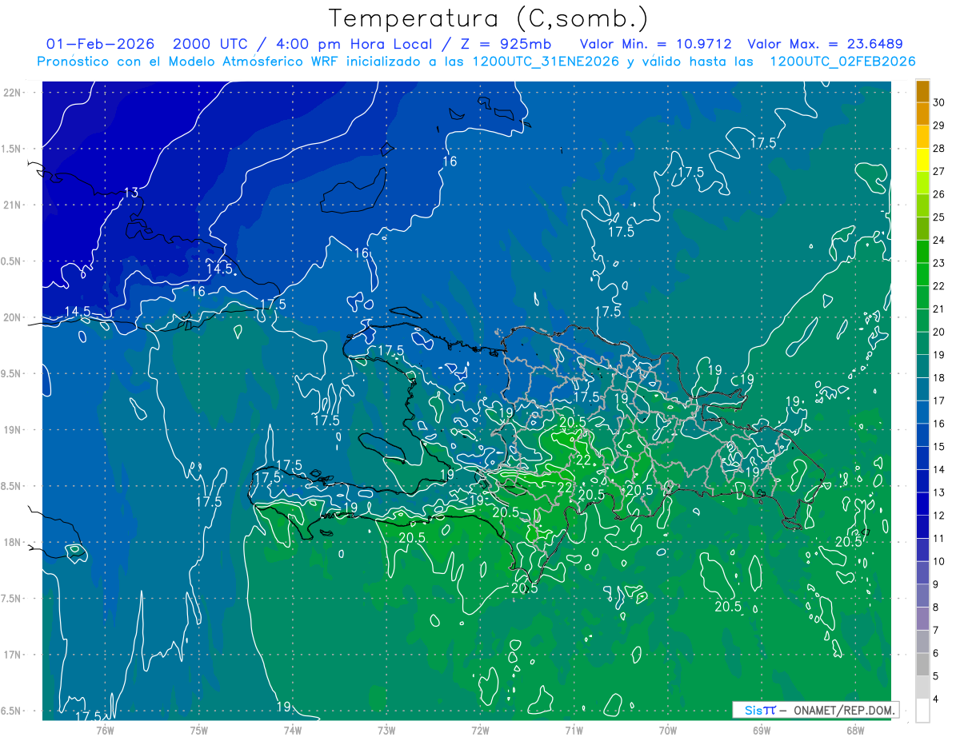Screen dimensions: 960x741
Task: Click the legend scale value "24"
Action: (x=939, y=240)
